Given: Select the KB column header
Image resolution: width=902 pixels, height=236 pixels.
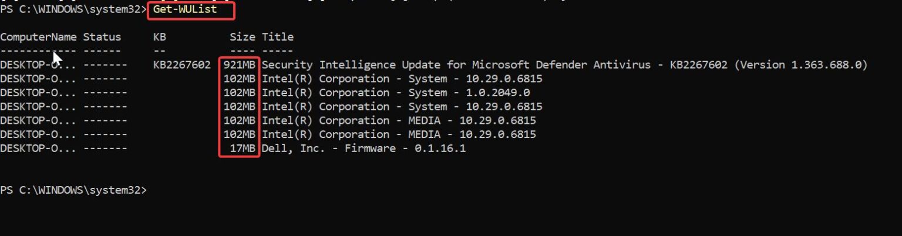Looking at the screenshot, I should [x=160, y=37].
